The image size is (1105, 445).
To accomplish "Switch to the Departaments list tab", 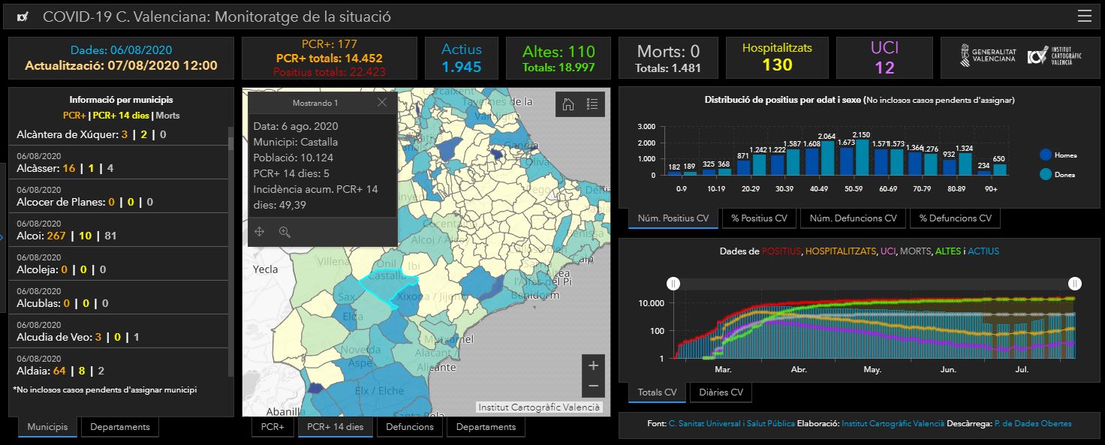I will pos(120,427).
